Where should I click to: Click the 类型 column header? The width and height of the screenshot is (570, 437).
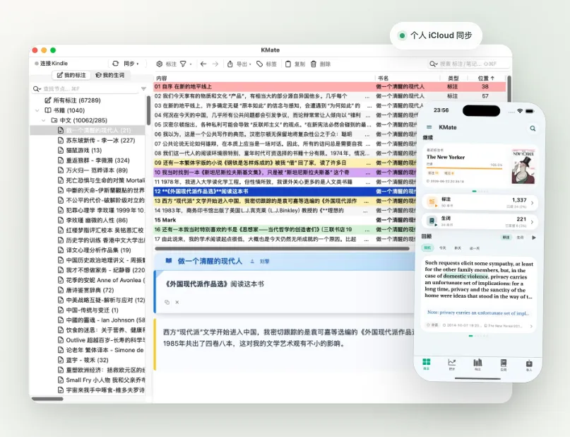pos(453,78)
